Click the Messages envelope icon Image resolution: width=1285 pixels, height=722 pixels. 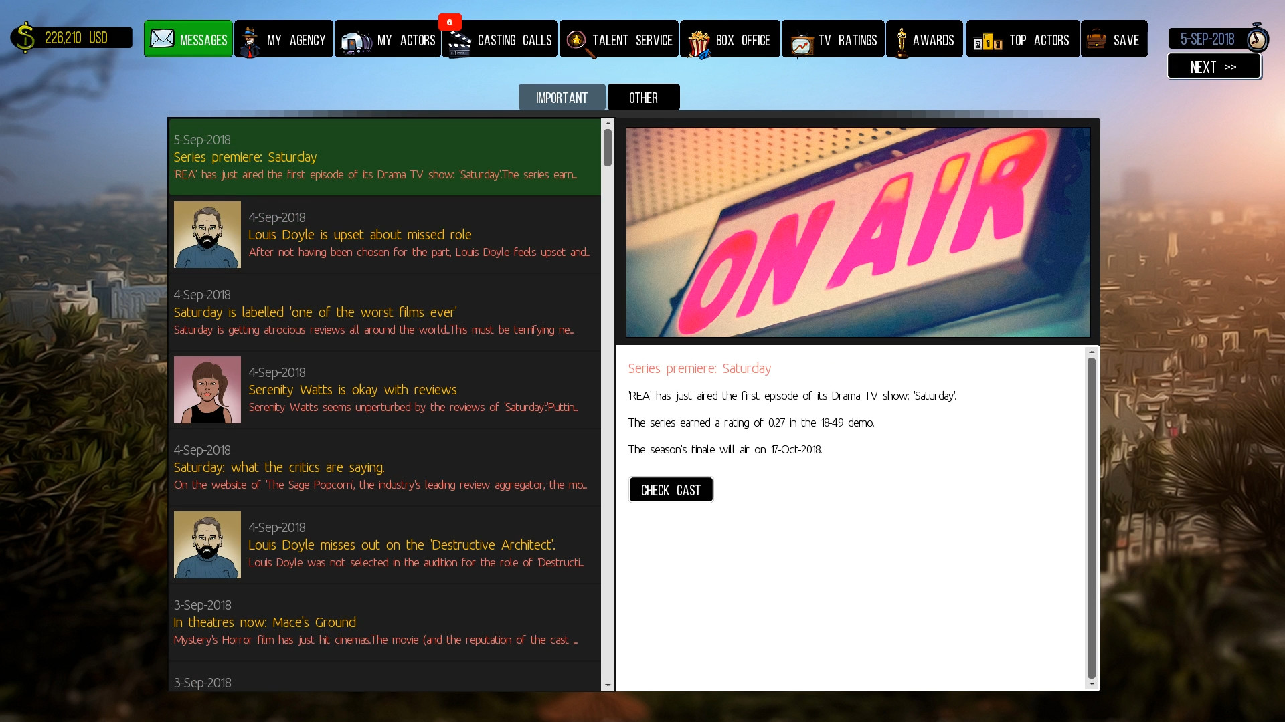162,39
